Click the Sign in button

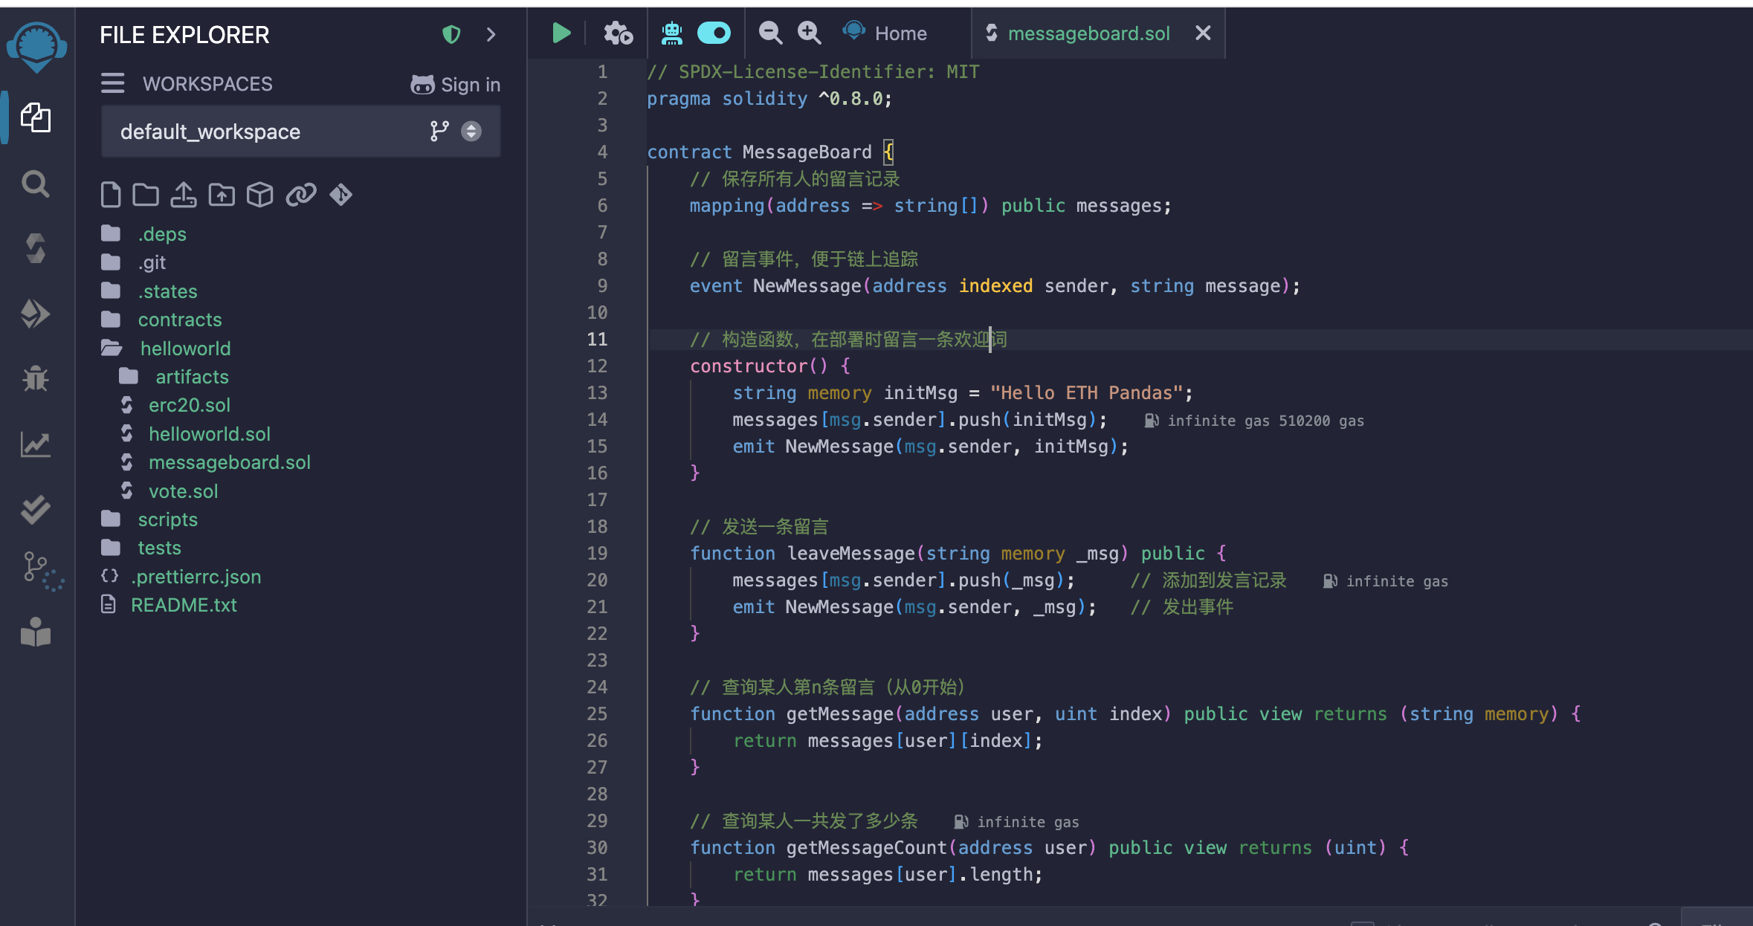click(x=455, y=85)
